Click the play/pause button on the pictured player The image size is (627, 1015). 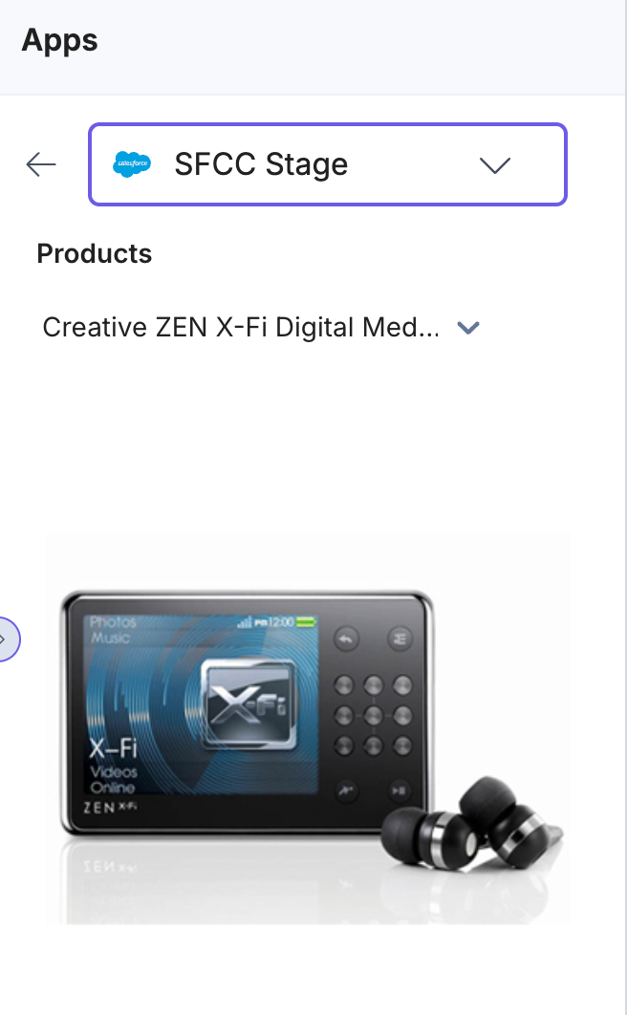coord(400,791)
